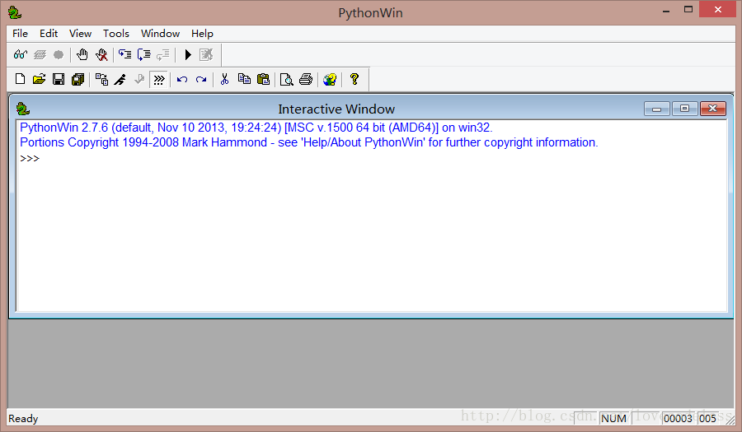This screenshot has width=742, height=432.
Task: Click the 005 column number in status bar
Action: point(707,419)
